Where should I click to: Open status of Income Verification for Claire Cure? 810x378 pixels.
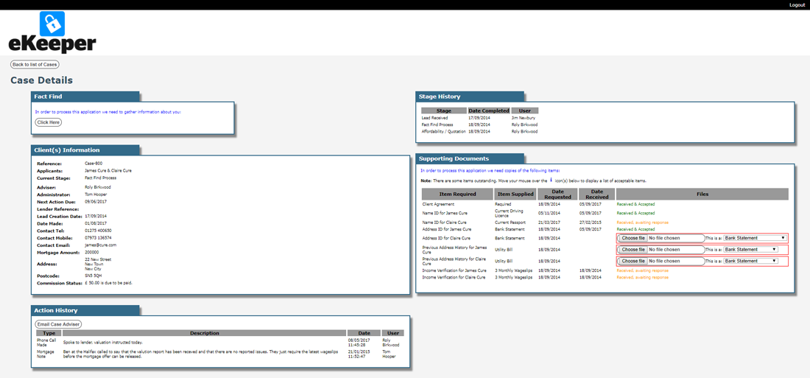pos(642,278)
